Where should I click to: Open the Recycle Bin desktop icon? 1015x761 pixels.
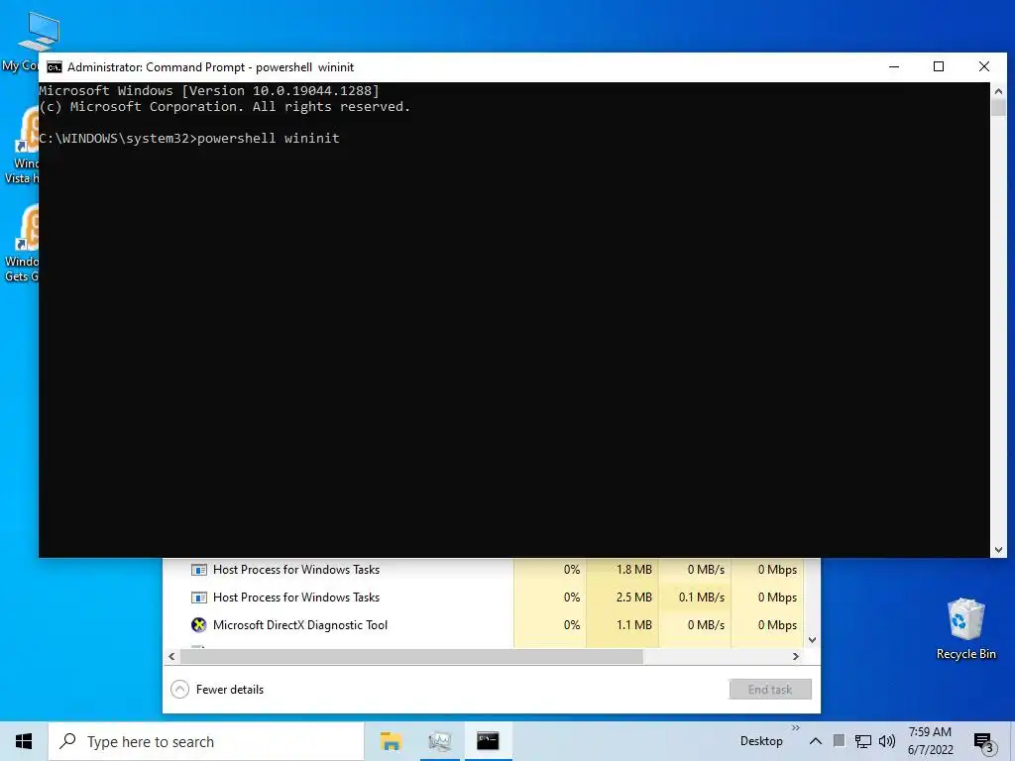point(965,629)
